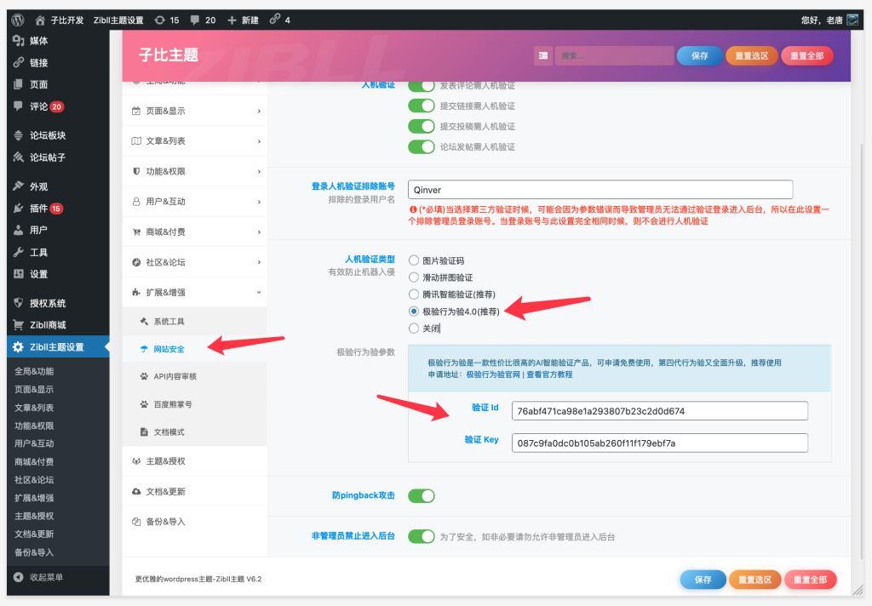Open the API内容审核 settings tab
Image resolution: width=872 pixels, height=606 pixels.
(195, 376)
